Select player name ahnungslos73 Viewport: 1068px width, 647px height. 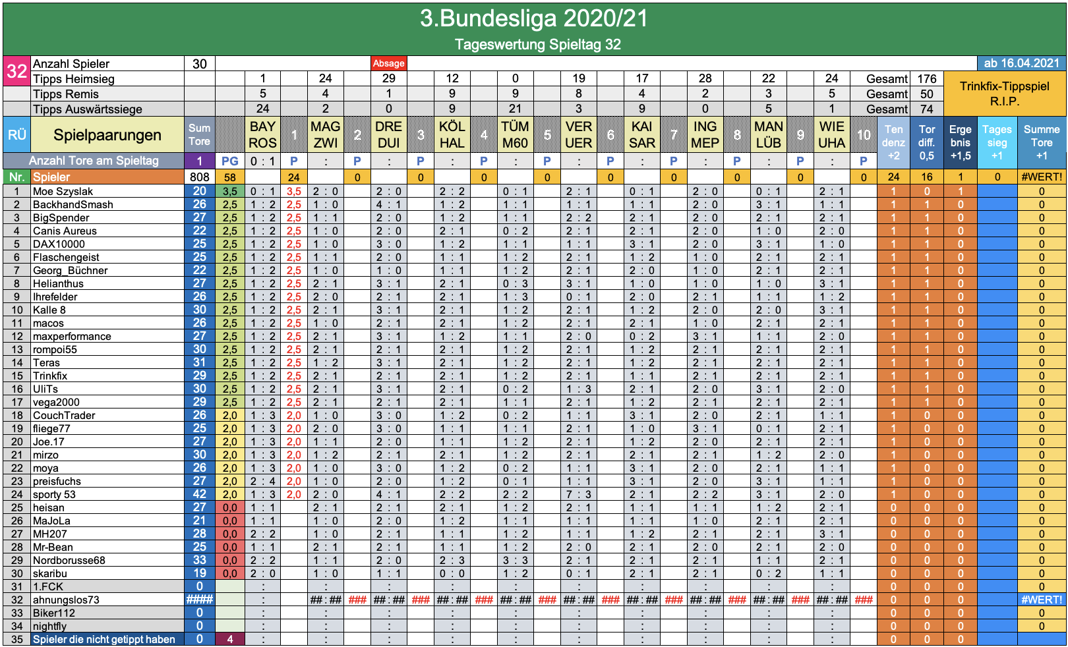[66, 600]
